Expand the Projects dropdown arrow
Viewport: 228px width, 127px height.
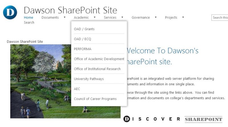[x=183, y=17]
